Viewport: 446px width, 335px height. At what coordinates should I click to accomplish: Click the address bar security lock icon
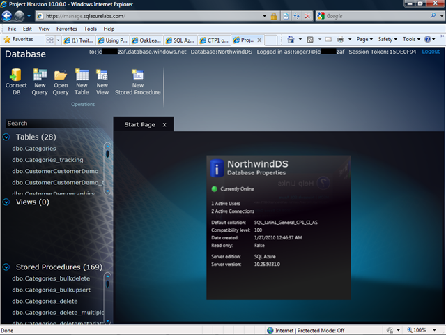(x=274, y=16)
